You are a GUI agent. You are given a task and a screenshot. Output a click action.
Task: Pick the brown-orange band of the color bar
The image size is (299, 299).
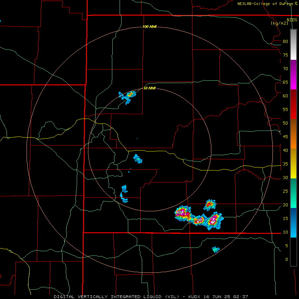[x=293, y=134]
